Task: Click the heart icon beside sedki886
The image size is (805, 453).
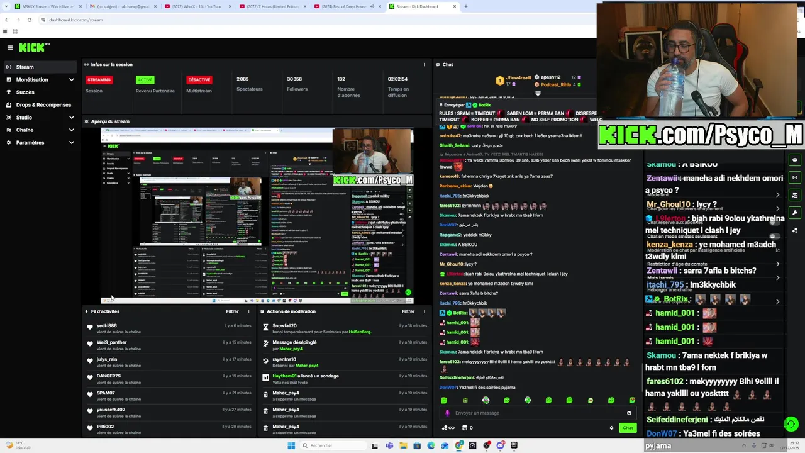Action: pyautogui.click(x=90, y=327)
